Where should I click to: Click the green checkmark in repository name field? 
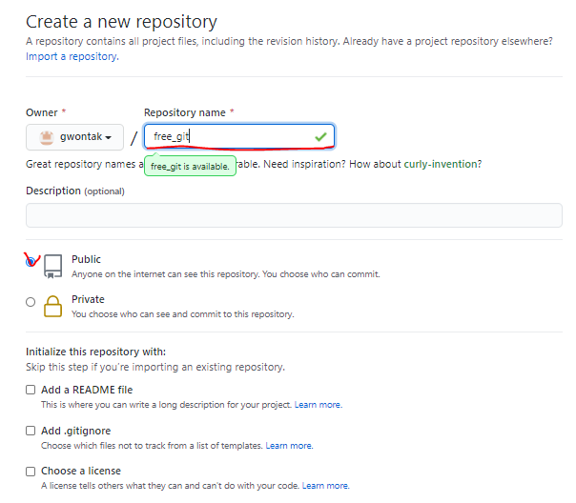(x=320, y=137)
